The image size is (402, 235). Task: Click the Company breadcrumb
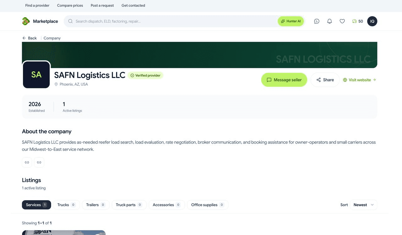point(52,38)
